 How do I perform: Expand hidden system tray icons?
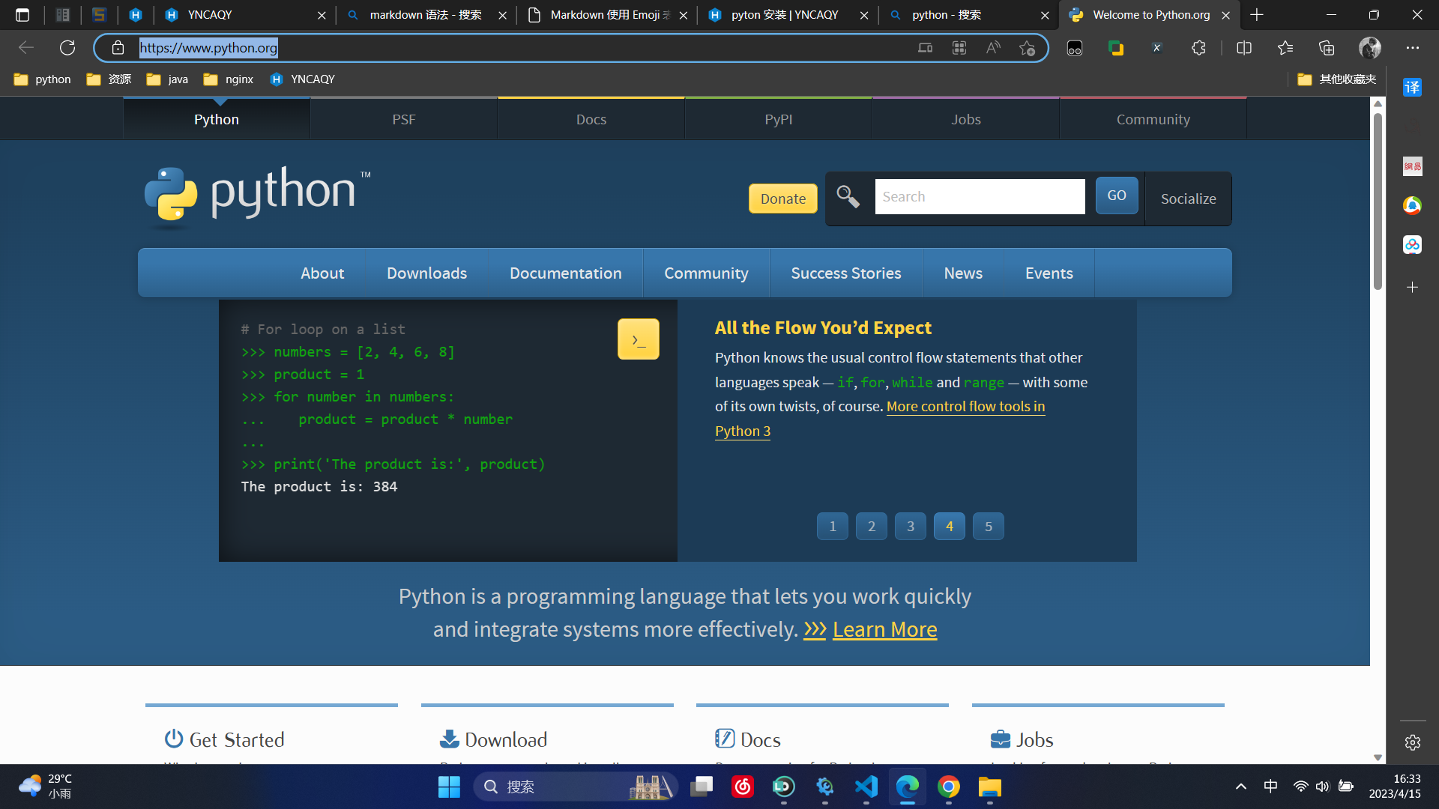1240,787
